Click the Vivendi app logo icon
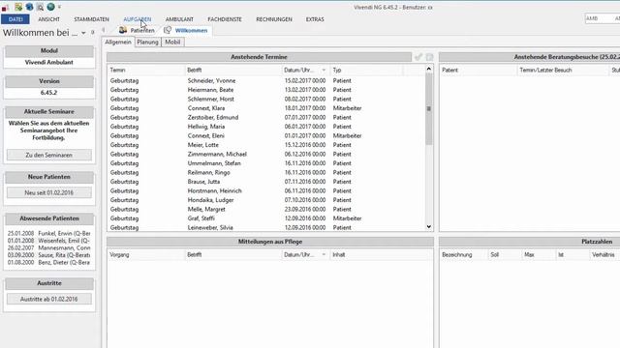Screen dimensions: 620x348 point(5,7)
